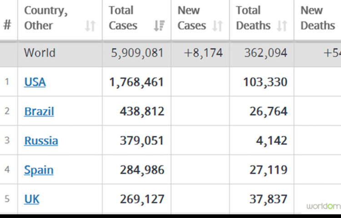
Task: Click Russia total cases value 379,051
Action: click(142, 141)
